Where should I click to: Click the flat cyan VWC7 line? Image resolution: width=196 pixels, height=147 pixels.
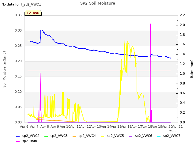click(99, 71)
